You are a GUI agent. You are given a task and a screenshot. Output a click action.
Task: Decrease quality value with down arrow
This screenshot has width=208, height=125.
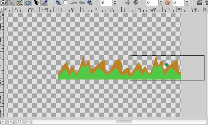(115, 4)
